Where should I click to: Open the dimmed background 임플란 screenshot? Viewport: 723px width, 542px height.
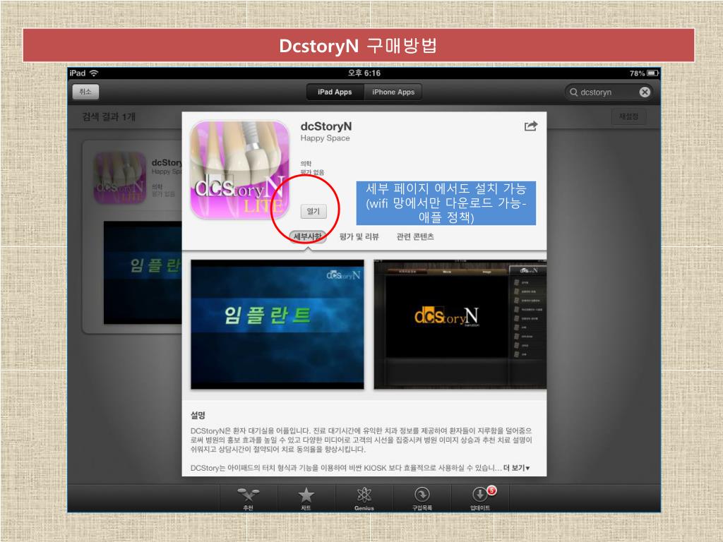[143, 272]
